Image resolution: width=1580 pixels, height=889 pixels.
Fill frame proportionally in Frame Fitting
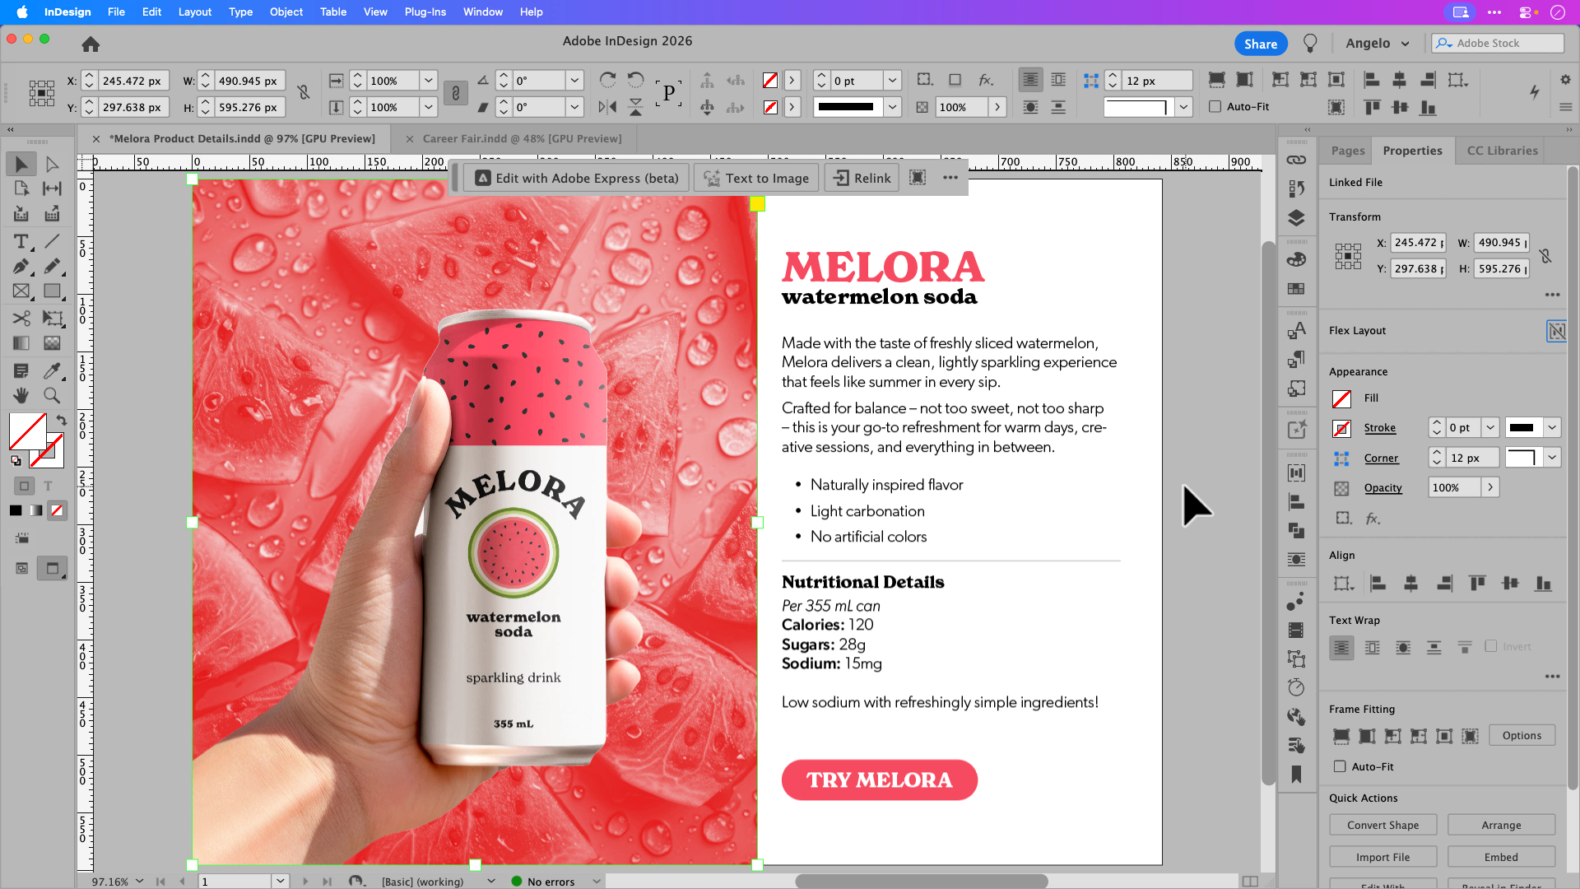[x=1341, y=736]
